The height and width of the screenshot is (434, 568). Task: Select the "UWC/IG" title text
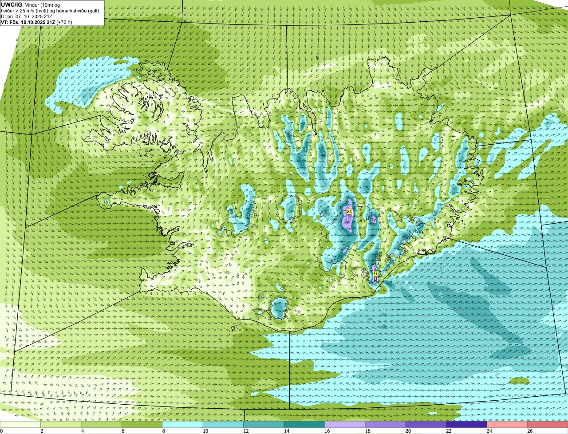[11, 5]
